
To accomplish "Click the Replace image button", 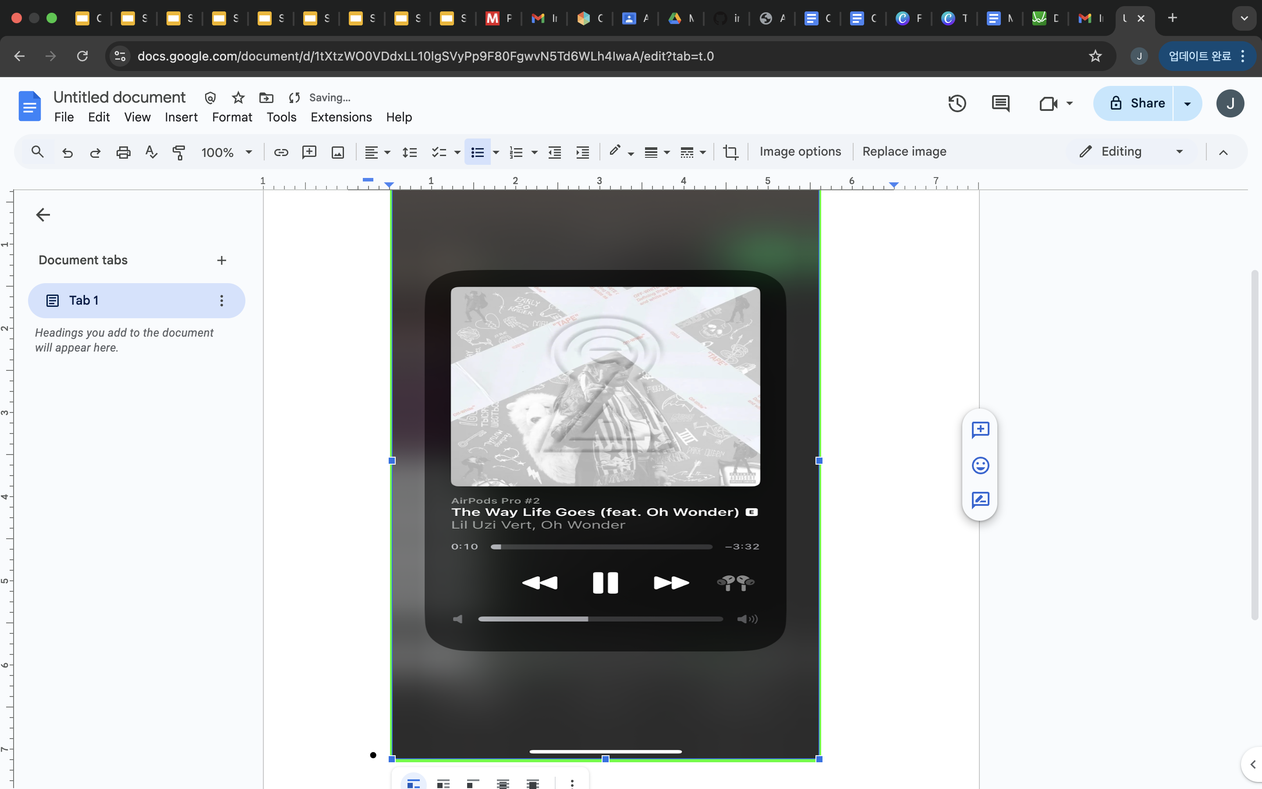I will pos(904,151).
